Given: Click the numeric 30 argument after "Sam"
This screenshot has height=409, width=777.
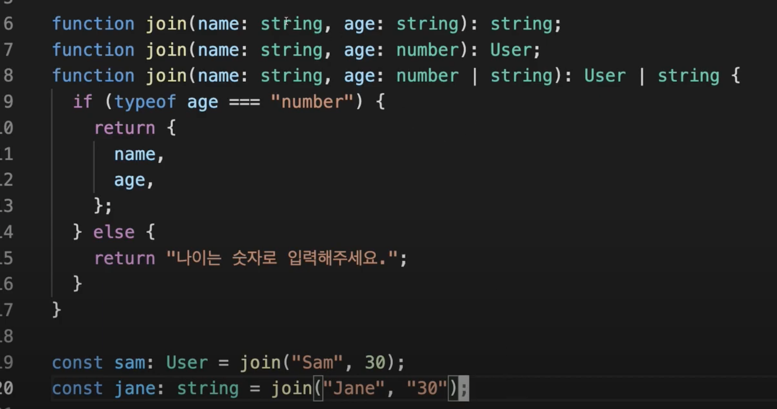Looking at the screenshot, I should click(375, 363).
